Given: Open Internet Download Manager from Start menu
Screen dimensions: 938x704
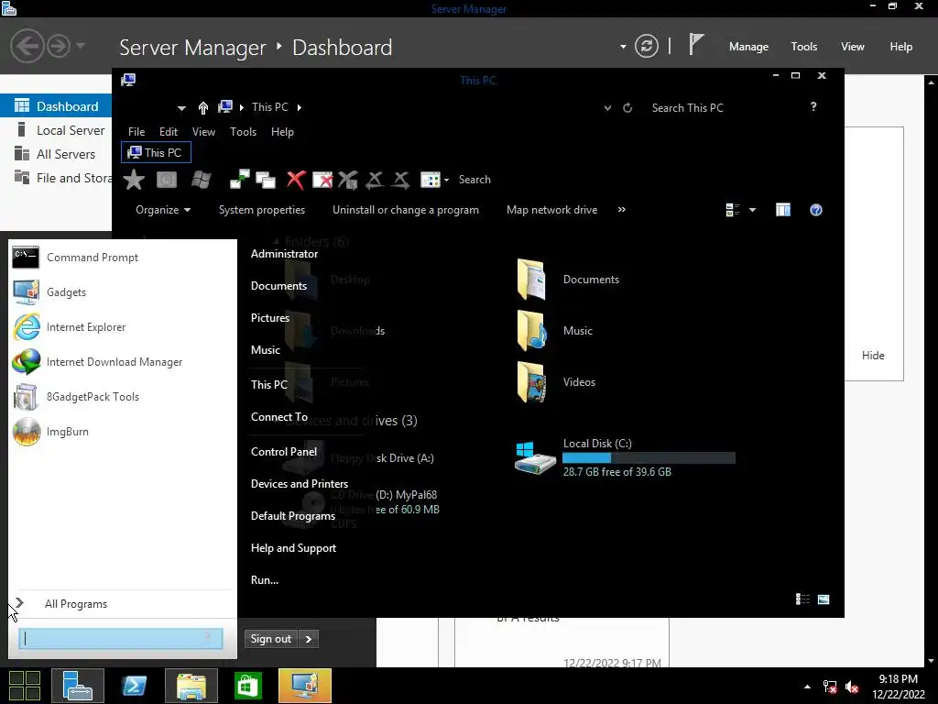Looking at the screenshot, I should [x=123, y=361].
